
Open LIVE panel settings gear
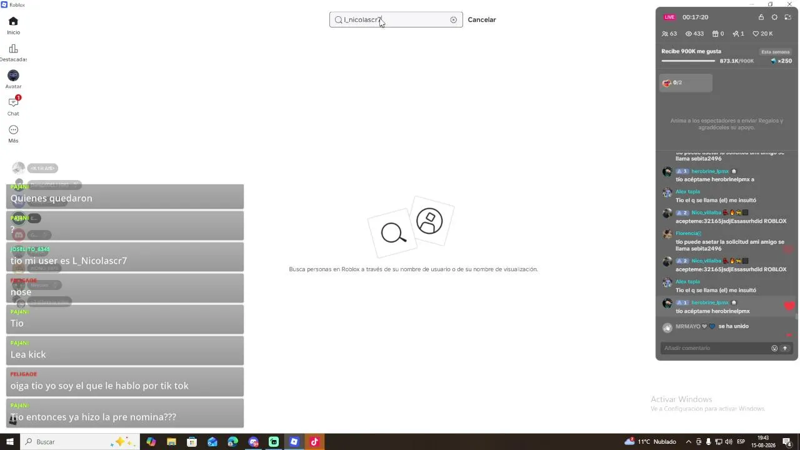click(774, 17)
